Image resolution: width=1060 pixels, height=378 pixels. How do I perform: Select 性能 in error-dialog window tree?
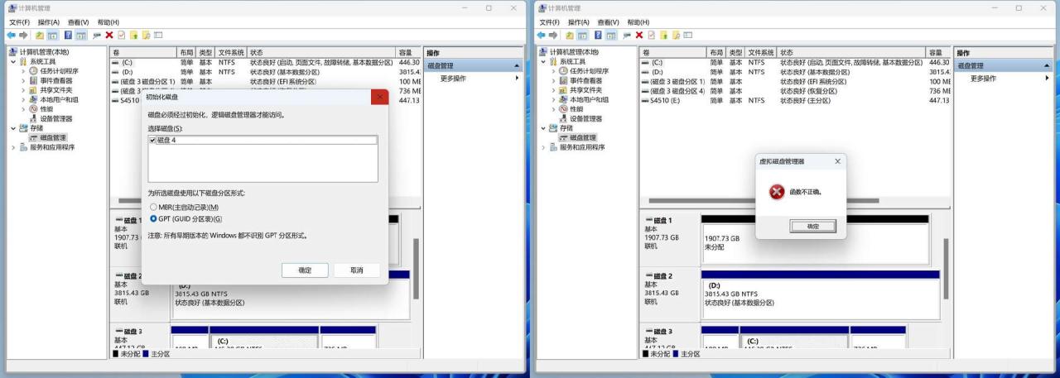pos(577,108)
